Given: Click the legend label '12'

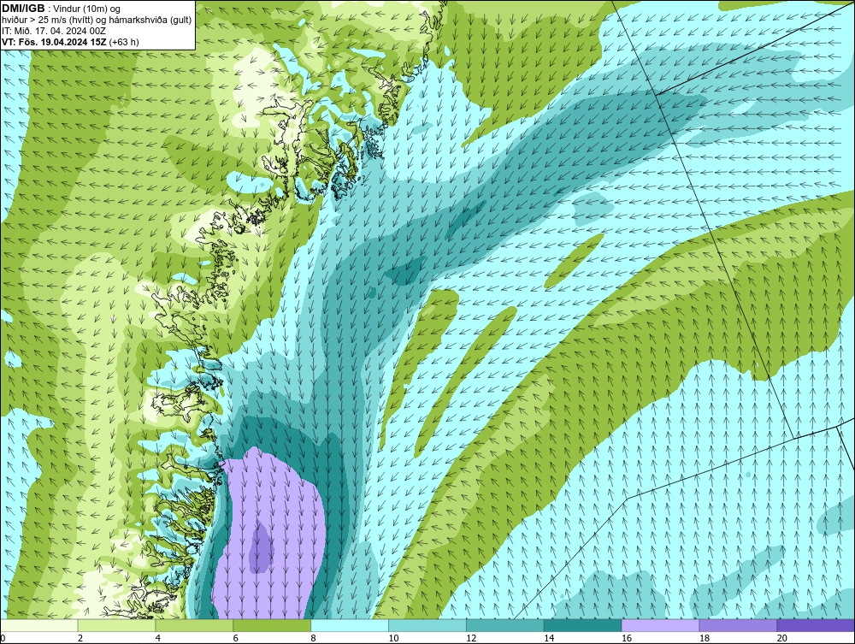Looking at the screenshot, I should click(471, 638).
